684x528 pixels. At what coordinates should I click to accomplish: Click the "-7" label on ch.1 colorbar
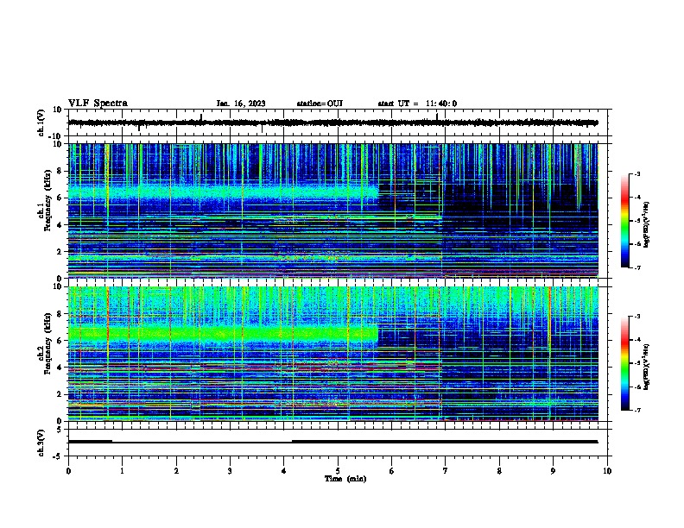point(637,267)
